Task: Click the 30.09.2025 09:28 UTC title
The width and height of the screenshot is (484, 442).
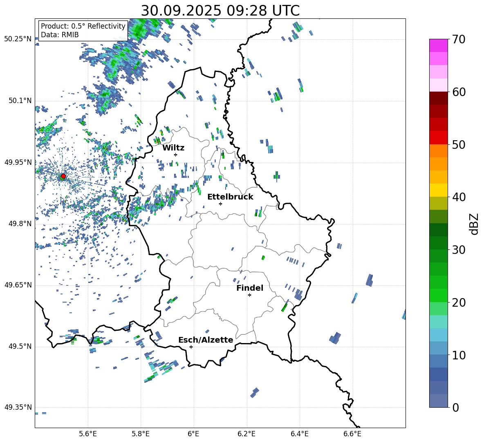Action: click(220, 11)
